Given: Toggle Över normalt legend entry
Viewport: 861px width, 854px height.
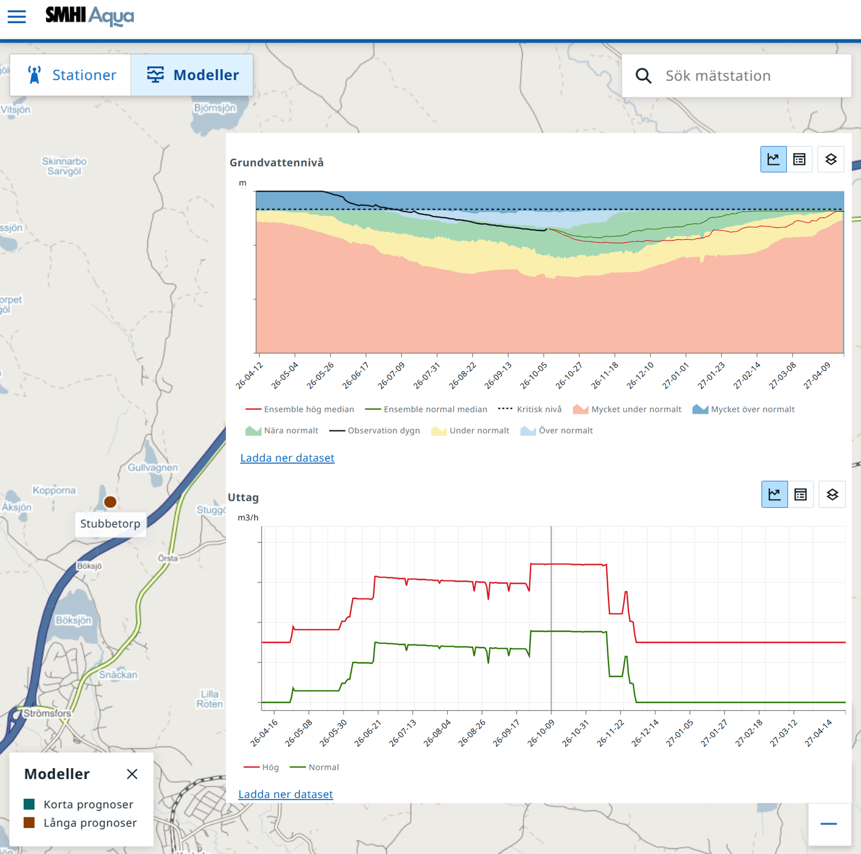Looking at the screenshot, I should pos(557,431).
